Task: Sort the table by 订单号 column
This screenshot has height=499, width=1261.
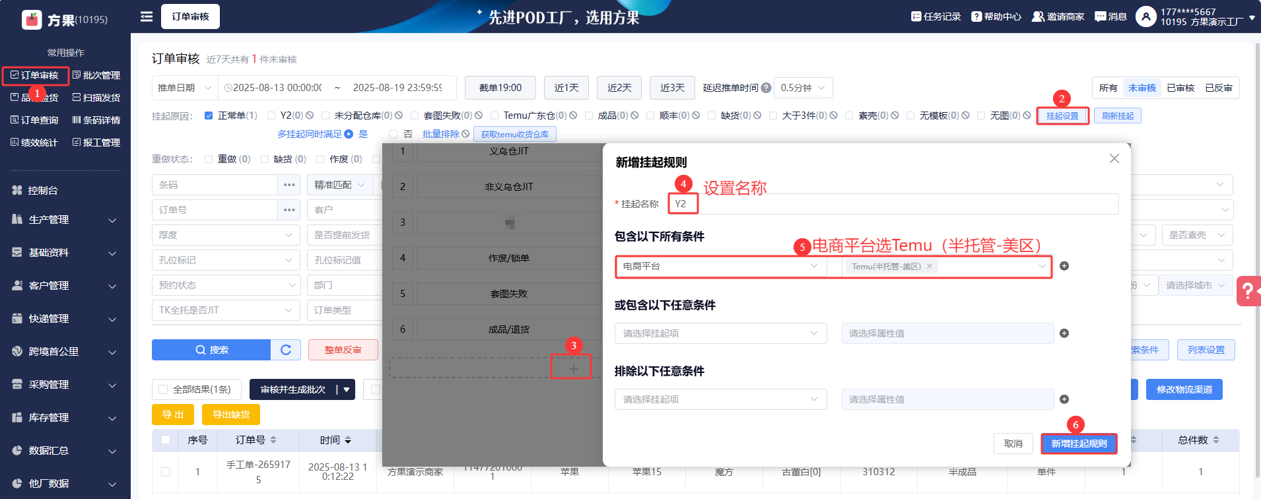Action: 273,440
